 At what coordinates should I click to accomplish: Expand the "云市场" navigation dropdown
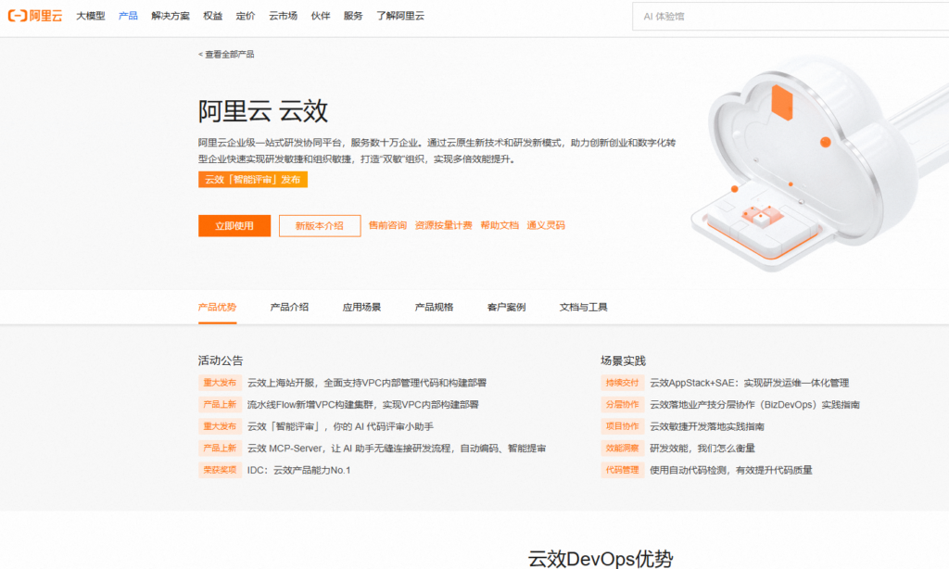point(283,15)
